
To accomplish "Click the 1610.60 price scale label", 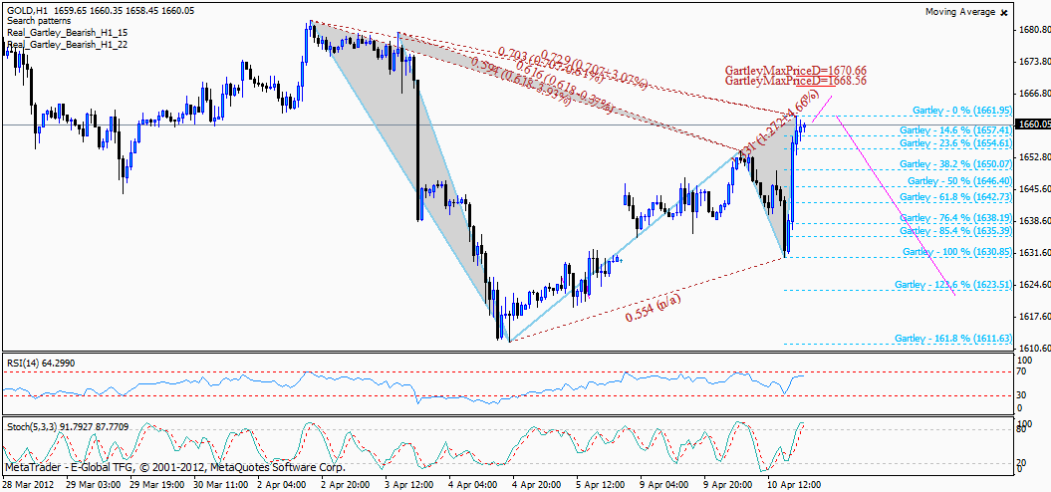I will click(x=1034, y=348).
